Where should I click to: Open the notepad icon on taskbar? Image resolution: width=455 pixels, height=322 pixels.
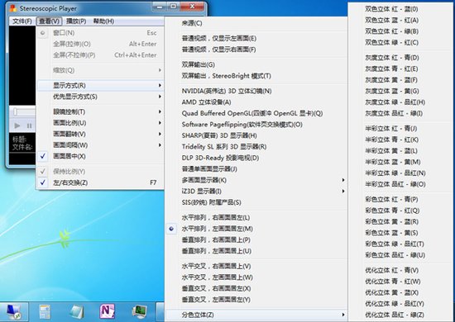(x=77, y=312)
